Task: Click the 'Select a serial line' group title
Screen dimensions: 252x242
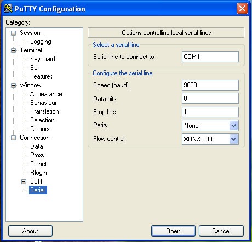Action: click(116, 45)
